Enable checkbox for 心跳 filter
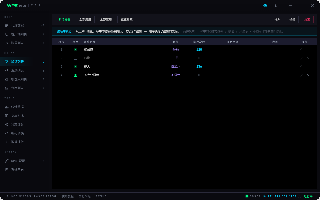The height and width of the screenshot is (200, 320). [x=75, y=58]
